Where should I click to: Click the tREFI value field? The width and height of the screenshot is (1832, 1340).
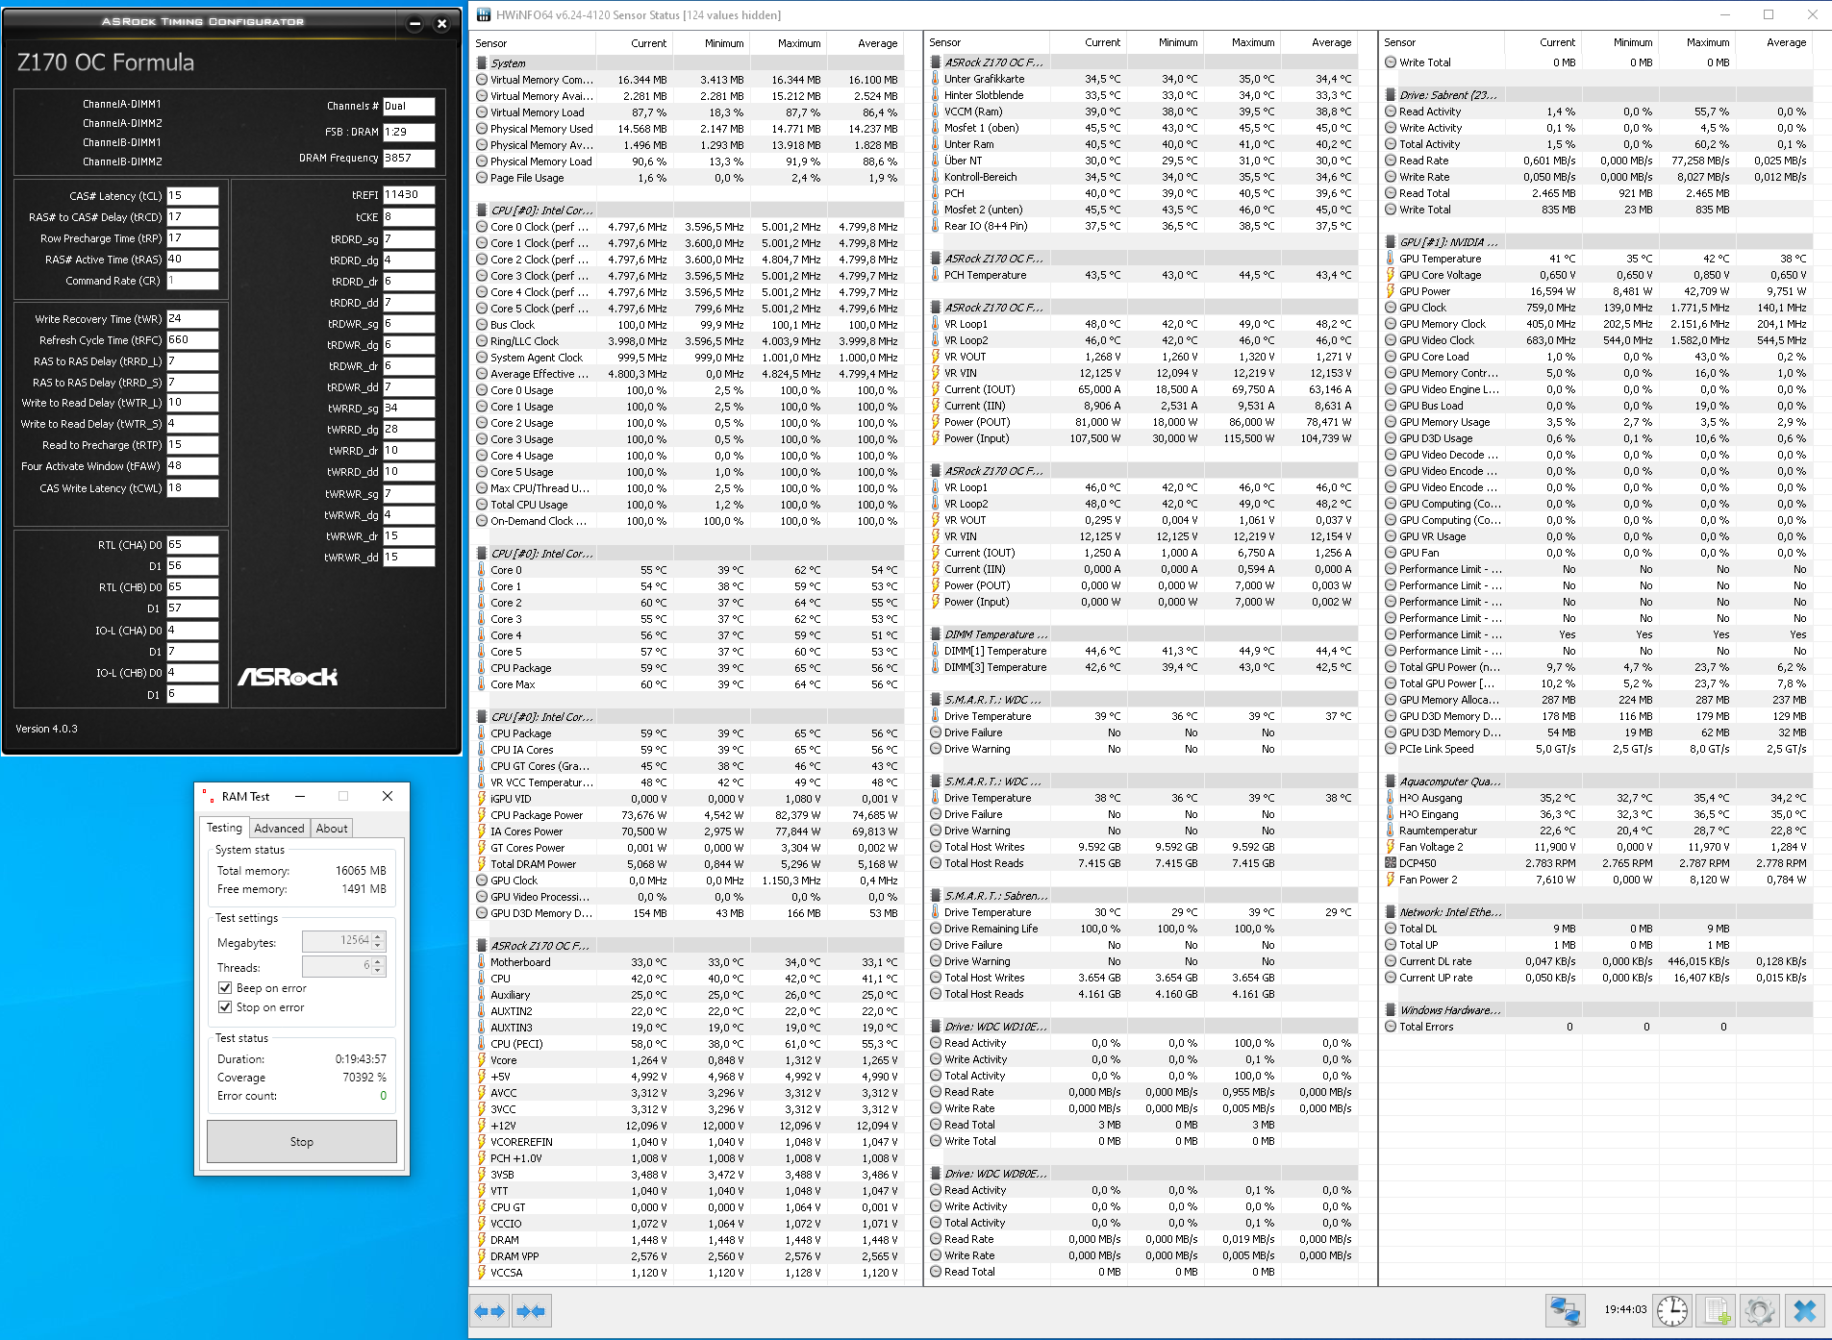409,195
